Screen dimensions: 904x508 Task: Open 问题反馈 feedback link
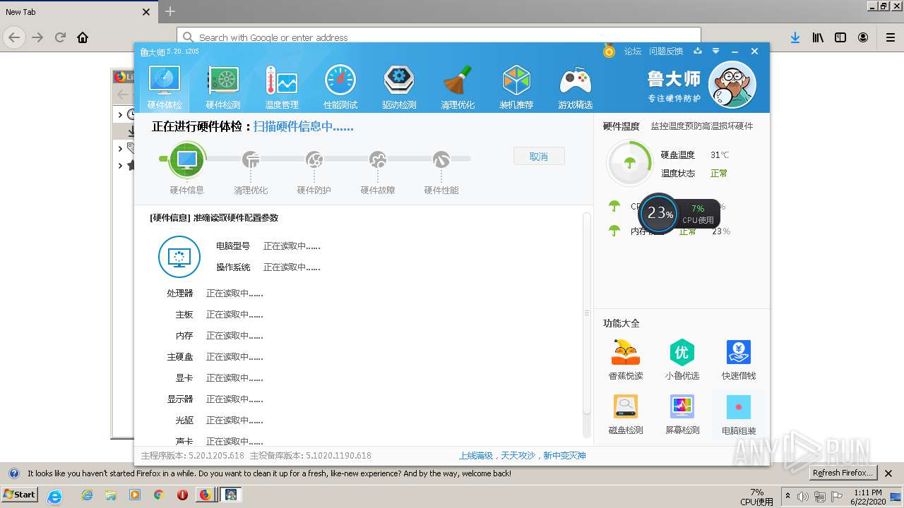point(666,52)
